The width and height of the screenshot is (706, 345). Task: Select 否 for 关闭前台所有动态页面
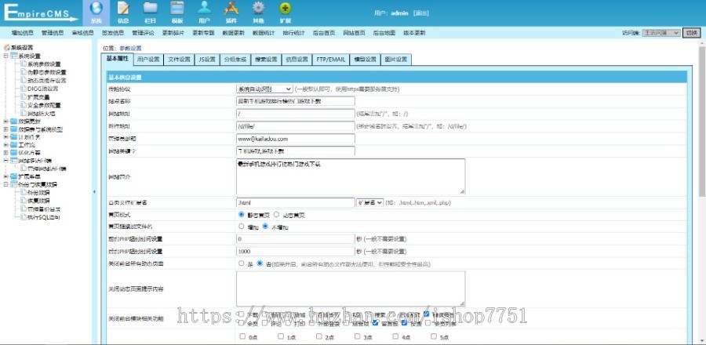(x=260, y=263)
